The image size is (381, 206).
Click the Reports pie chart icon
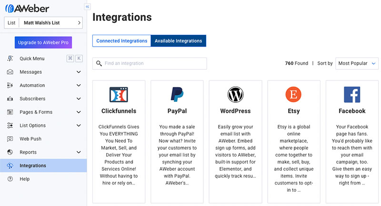pyautogui.click(x=10, y=152)
